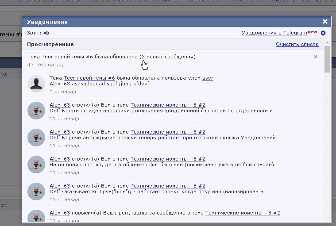Open Технические моменты - 8 #2 in Deff Оказывается notification
The image size is (336, 226).
[x=167, y=186]
